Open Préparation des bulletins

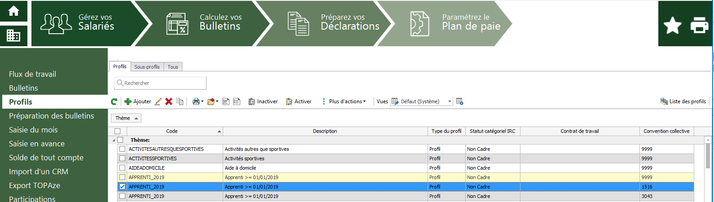(52, 116)
